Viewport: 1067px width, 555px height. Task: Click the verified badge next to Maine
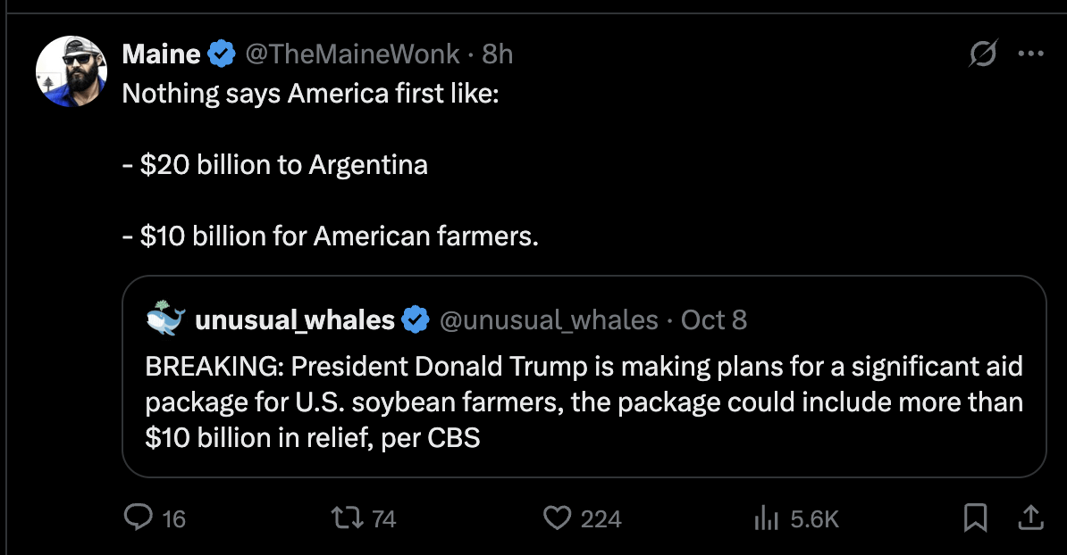click(x=222, y=54)
